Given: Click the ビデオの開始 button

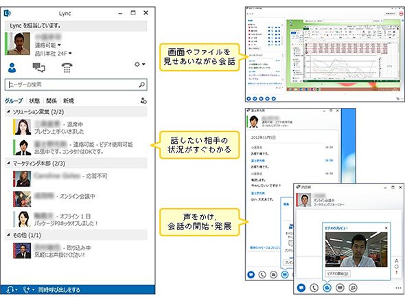Looking at the screenshot, I should 338,274.
